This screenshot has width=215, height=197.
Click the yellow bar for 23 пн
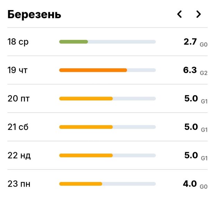click(x=81, y=184)
